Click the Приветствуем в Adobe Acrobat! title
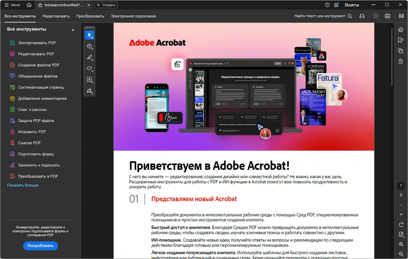 click(209, 166)
